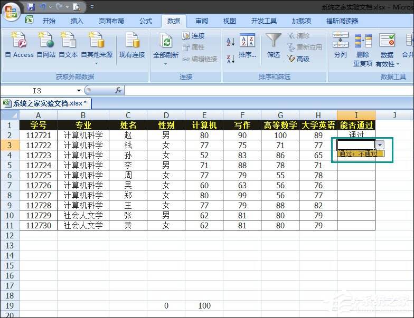This screenshot has height=318, width=414.
Task: Remove duplicates (删除重复项)
Action: click(x=363, y=50)
